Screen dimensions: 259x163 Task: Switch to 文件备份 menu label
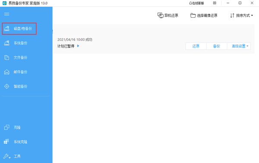[20, 58]
